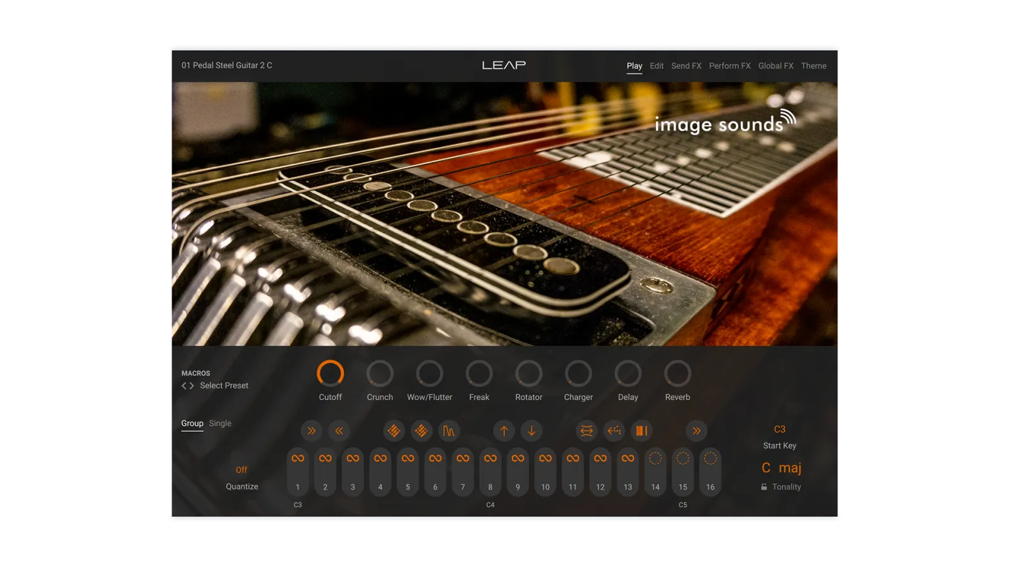The image size is (1009, 567).
Task: Open the Quantize value showing Off
Action: 242,470
